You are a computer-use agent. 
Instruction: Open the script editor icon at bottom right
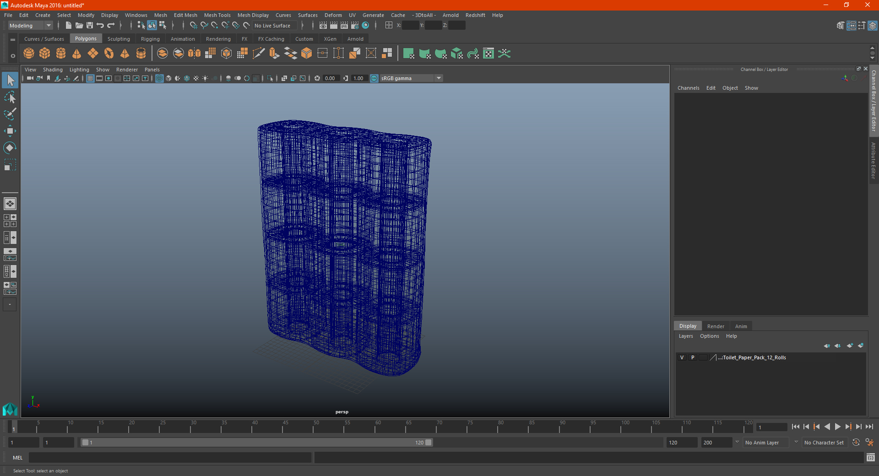point(870,457)
